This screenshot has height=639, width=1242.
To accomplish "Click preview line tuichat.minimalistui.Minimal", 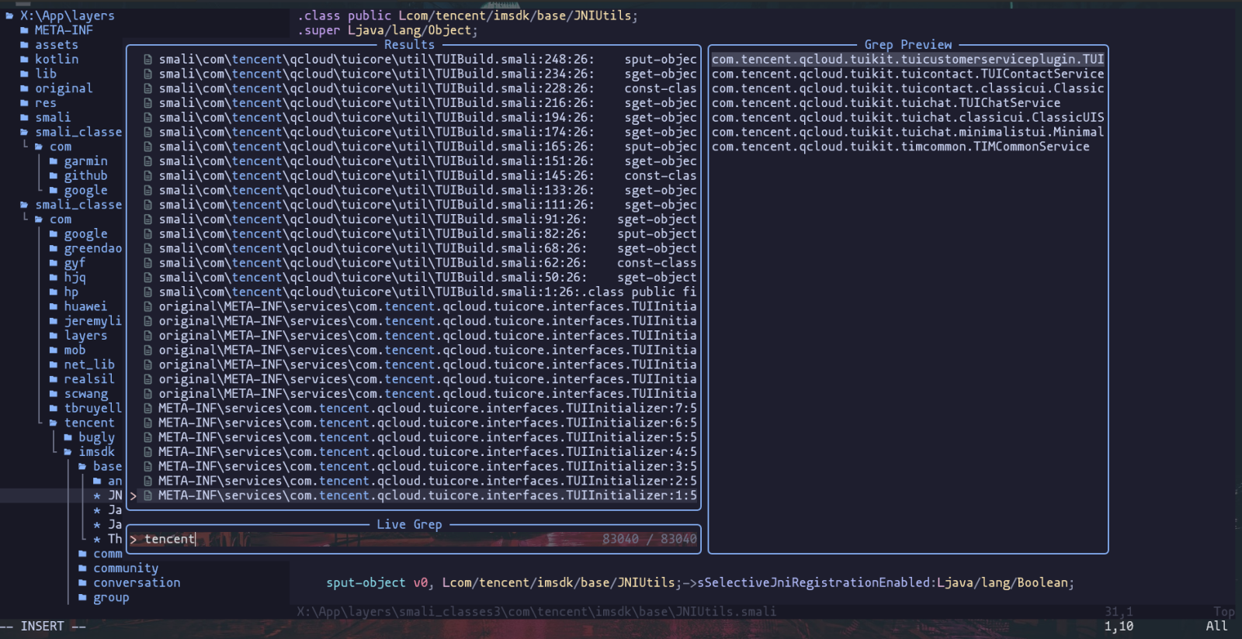I will coord(907,133).
